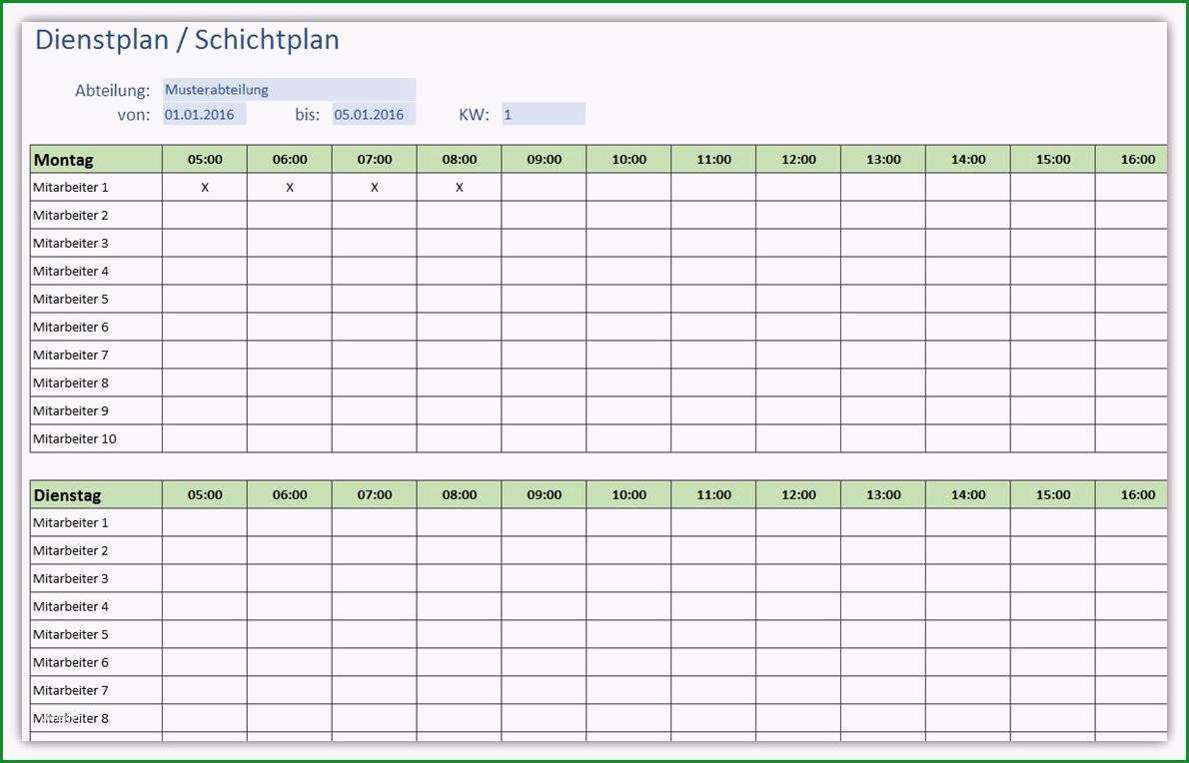Click the x in Montag Mitarbeiter 1 05:00
Screen dimensions: 1189x763
(205, 187)
